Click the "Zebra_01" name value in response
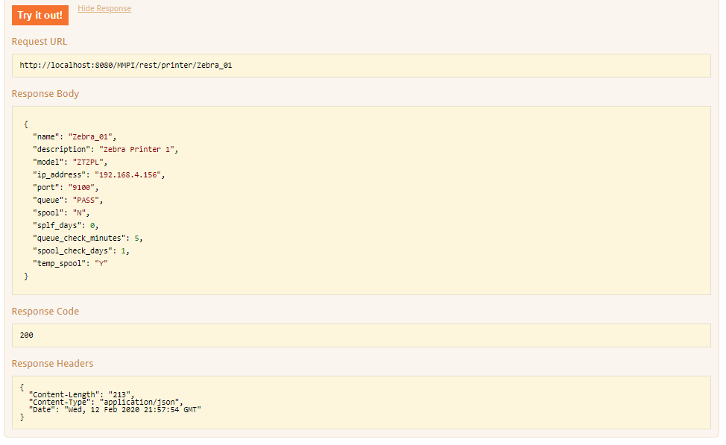This screenshot has height=445, width=726. pyautogui.click(x=90, y=136)
